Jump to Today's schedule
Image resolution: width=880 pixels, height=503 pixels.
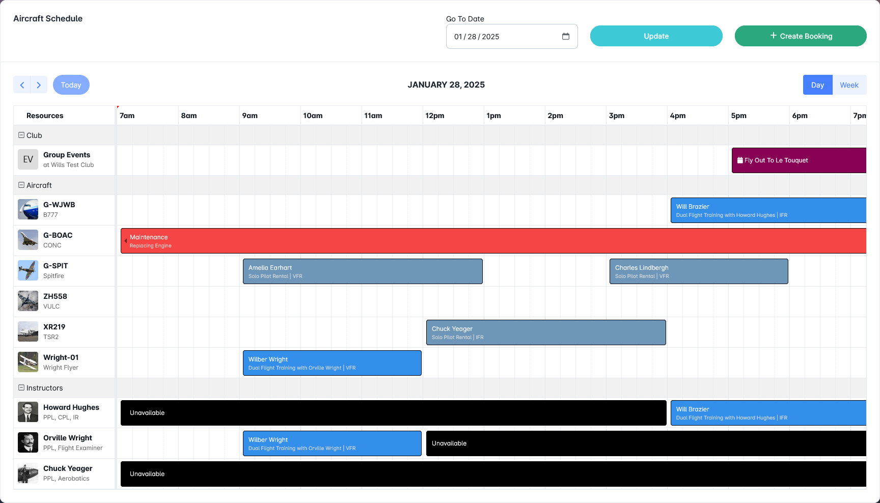pos(71,85)
